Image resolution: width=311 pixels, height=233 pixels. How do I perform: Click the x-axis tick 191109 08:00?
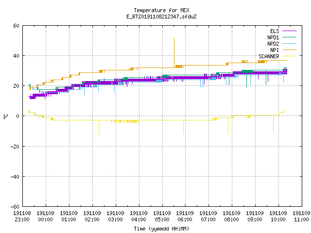(x=231, y=216)
